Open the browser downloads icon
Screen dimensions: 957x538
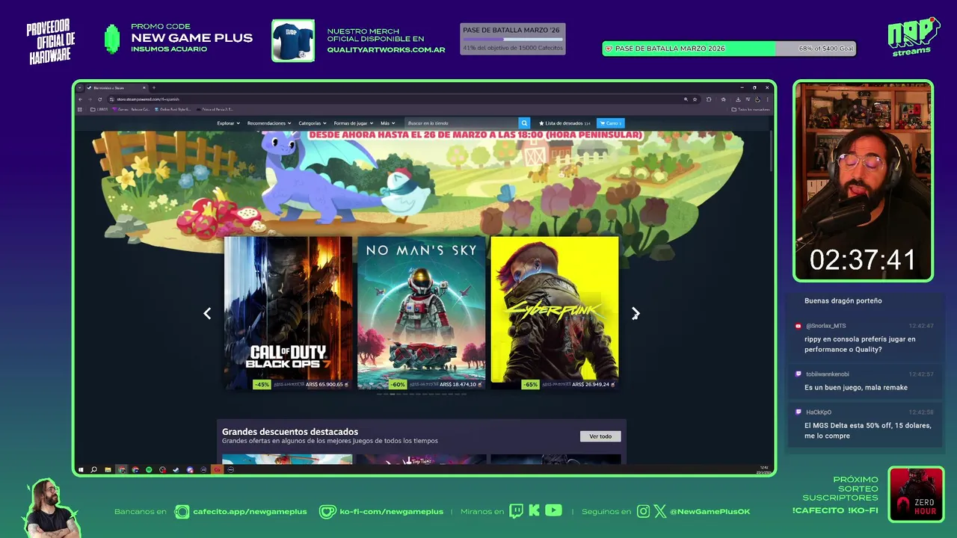[x=738, y=99]
